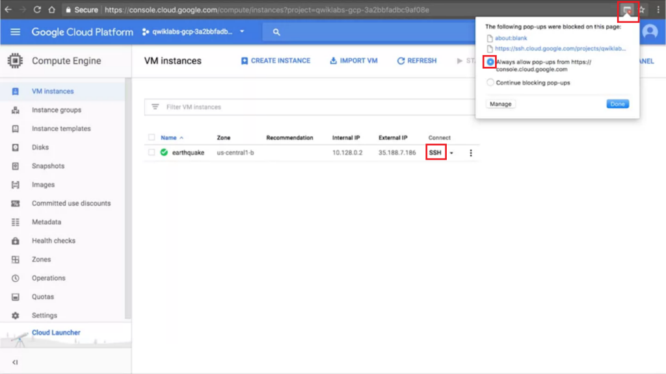The height and width of the screenshot is (374, 666).
Task: Select the Always allow pop-ups radio button
Action: pyautogui.click(x=490, y=62)
